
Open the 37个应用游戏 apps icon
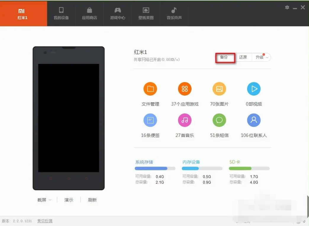click(185, 89)
